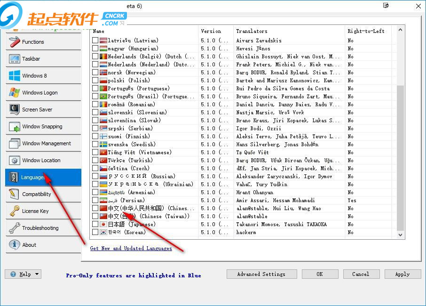Switch to the Windows Logon tab
The width and height of the screenshot is (426, 306).
pos(43,92)
